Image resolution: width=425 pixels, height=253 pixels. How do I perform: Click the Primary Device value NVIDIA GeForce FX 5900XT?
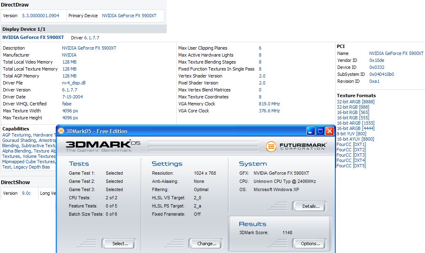[x=129, y=16]
